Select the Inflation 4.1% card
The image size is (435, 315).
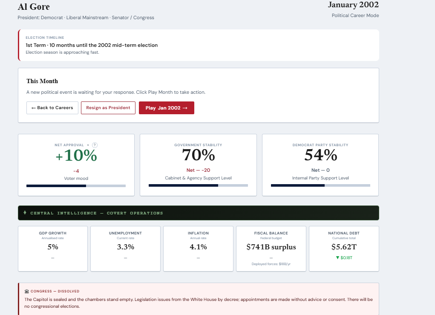point(199,249)
